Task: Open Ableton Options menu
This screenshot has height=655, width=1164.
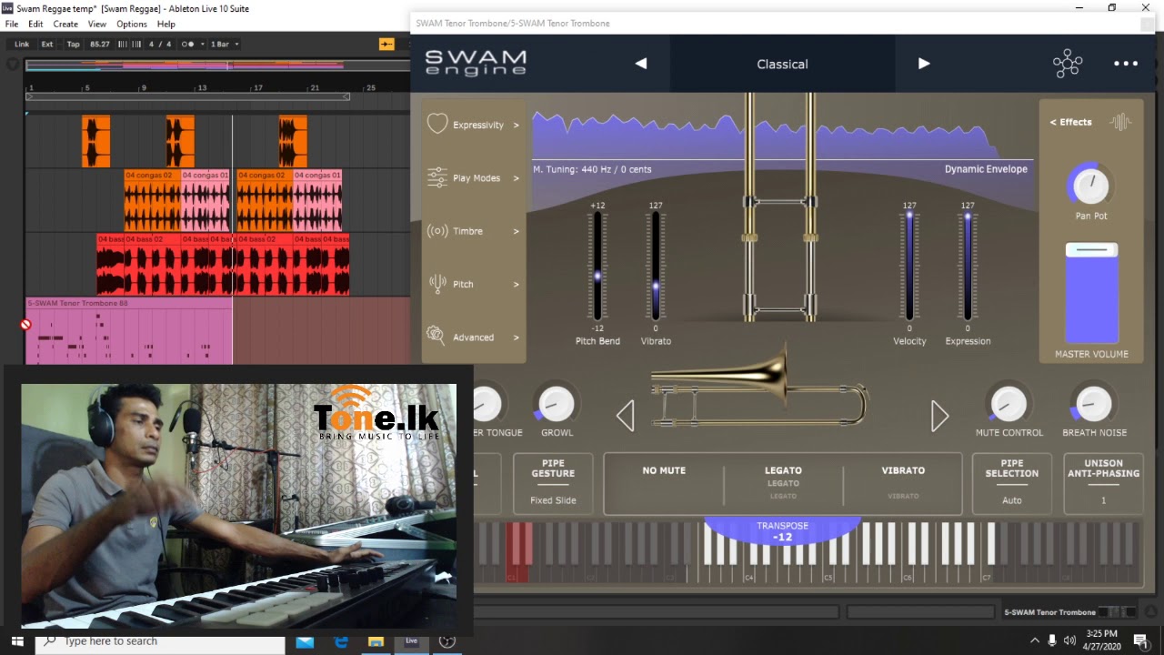Action: [x=132, y=24]
